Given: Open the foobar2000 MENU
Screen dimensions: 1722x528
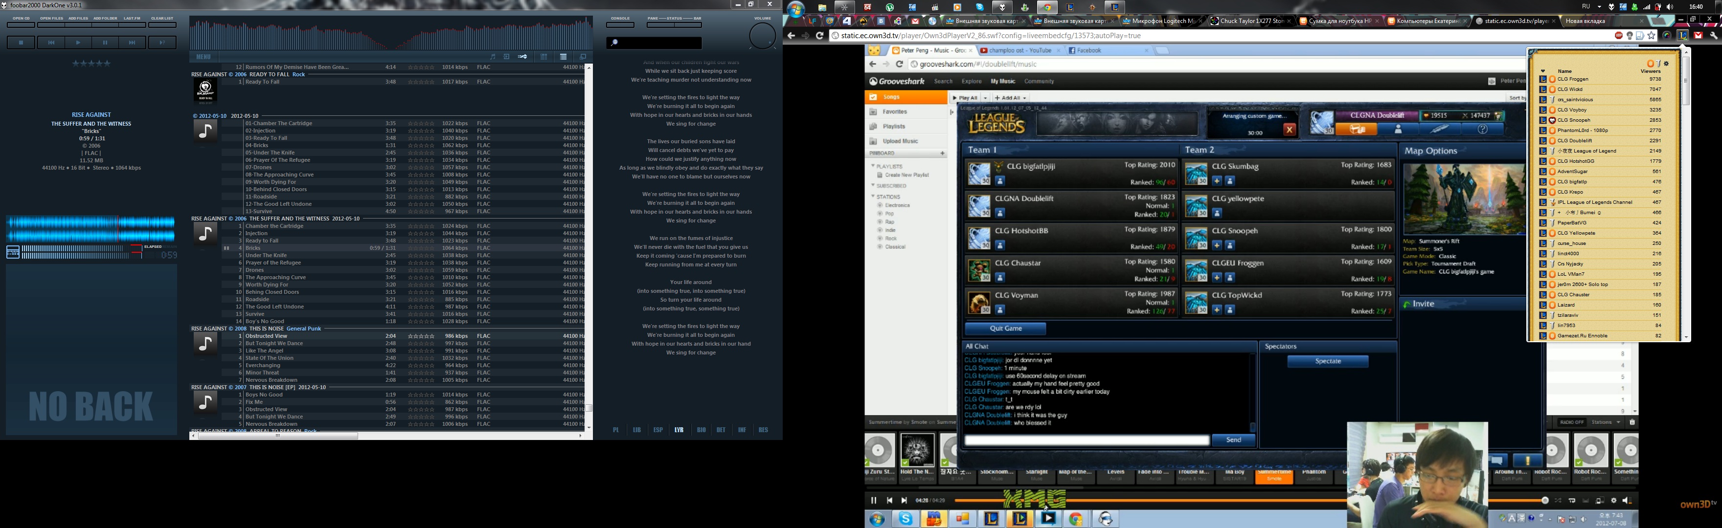Looking at the screenshot, I should pyautogui.click(x=203, y=57).
